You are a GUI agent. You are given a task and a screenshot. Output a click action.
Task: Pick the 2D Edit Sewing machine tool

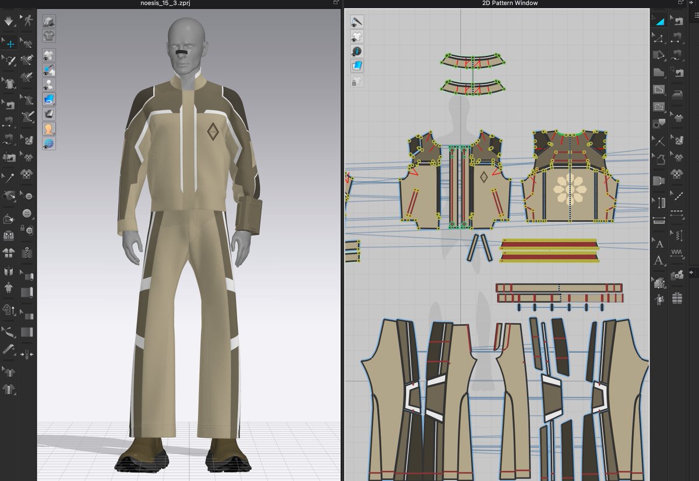point(677,22)
